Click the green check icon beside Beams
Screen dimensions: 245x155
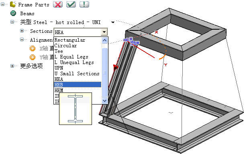pos(13,13)
